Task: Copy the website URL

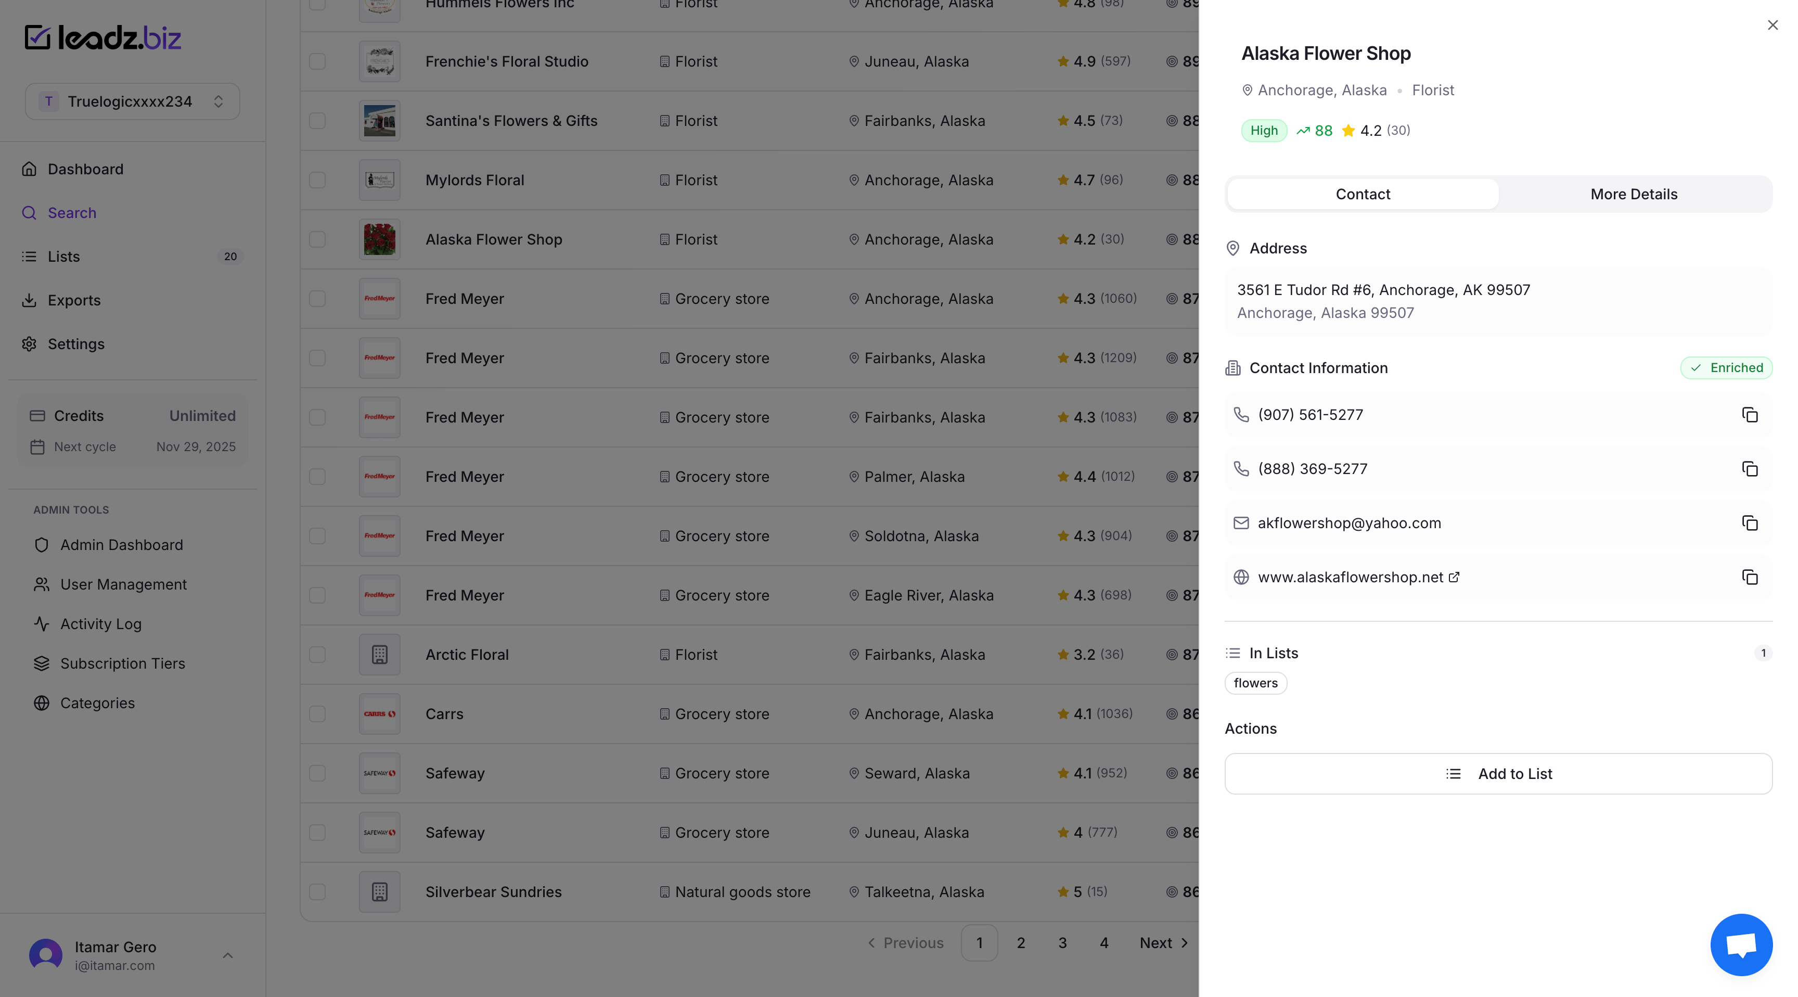Action: (1749, 578)
